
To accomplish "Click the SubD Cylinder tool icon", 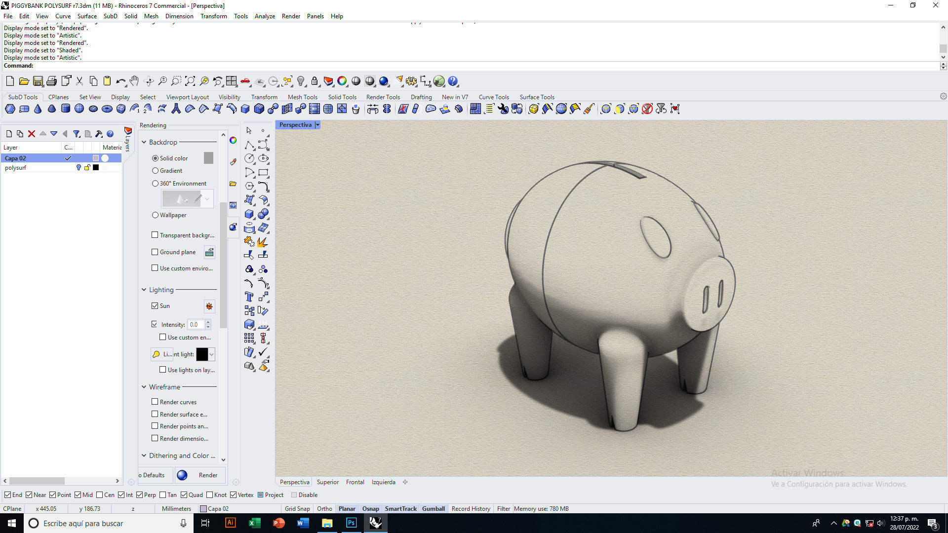I will (65, 109).
